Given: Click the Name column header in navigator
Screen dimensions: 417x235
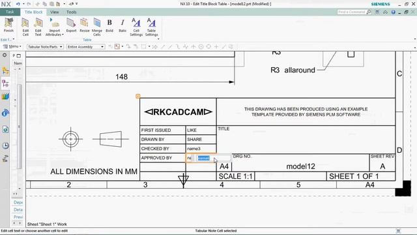Looking at the screenshot, I should (x=18, y=63).
